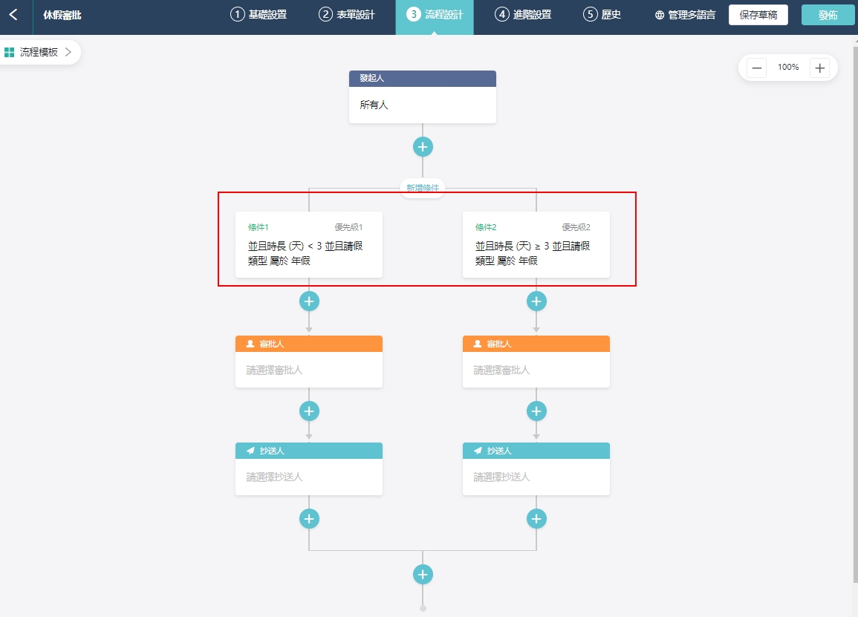The width and height of the screenshot is (858, 617).
Task: Click the back arrow beside 休假審批
Action: point(13,15)
